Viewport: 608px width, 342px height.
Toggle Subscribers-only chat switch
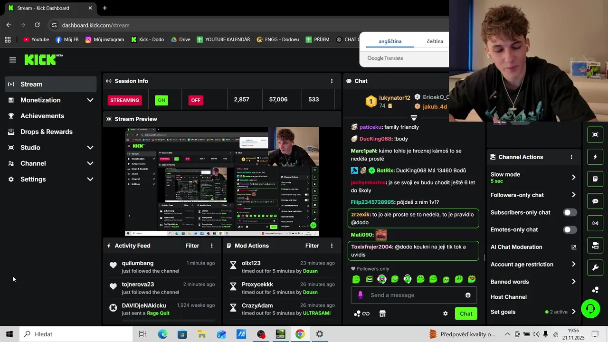pyautogui.click(x=570, y=212)
